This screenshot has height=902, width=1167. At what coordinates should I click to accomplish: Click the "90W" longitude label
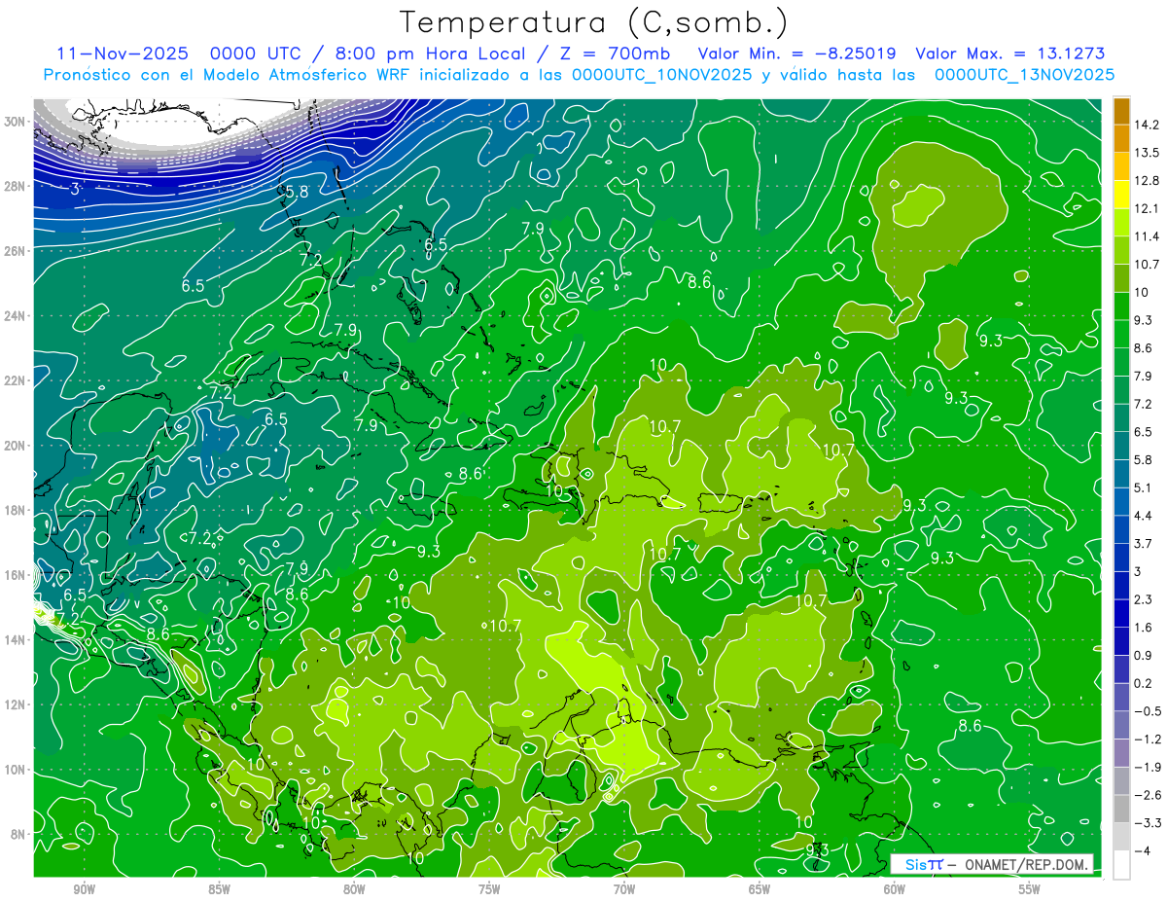(84, 887)
